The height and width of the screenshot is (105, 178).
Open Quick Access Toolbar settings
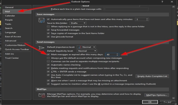click(17, 49)
